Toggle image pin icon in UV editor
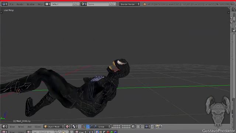This screenshot has height=133, width=236. pyautogui.click(x=72, y=132)
